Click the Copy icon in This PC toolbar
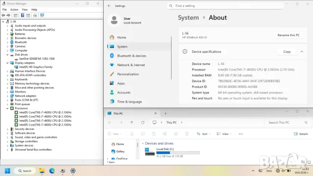This screenshot has width=313, height=176. click(143, 134)
